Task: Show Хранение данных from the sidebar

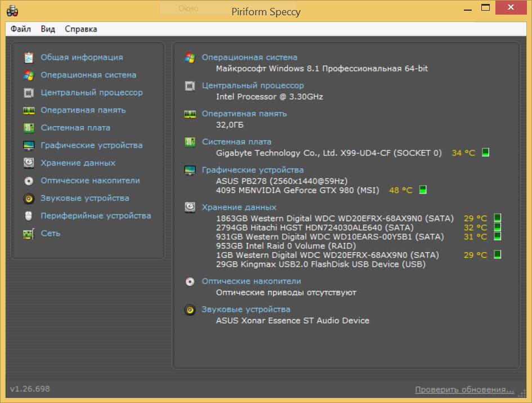Action: 78,163
